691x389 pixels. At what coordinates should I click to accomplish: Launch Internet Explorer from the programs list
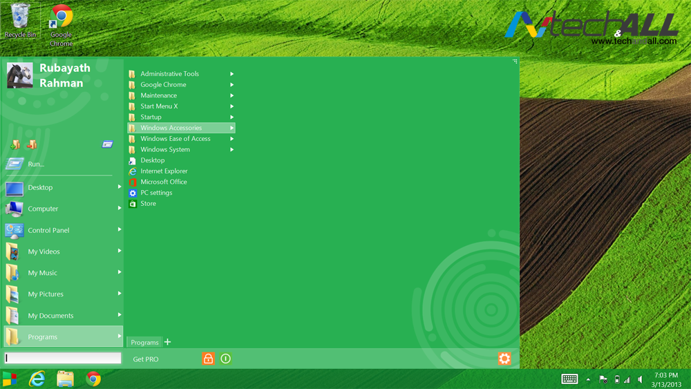[x=164, y=171]
